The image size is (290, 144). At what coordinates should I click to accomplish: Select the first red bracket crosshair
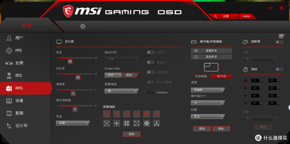(107, 114)
